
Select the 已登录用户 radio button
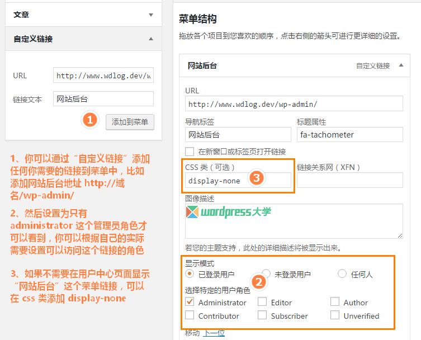(x=190, y=274)
